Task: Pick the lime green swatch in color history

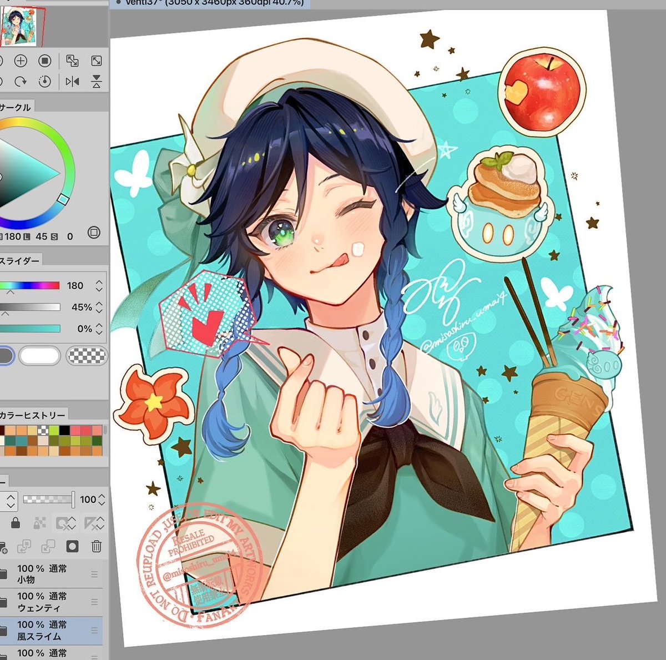Action: coord(54,431)
